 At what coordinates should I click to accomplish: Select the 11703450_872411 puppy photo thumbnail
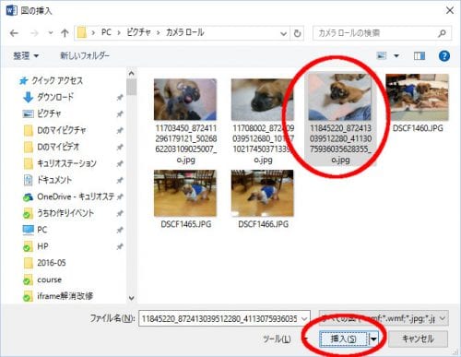point(185,100)
